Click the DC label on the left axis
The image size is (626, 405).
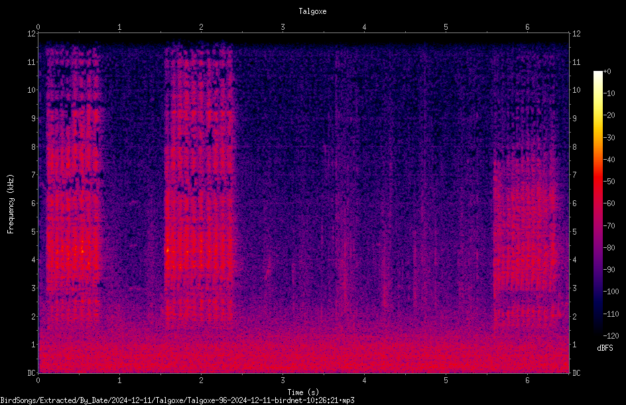coord(32,373)
